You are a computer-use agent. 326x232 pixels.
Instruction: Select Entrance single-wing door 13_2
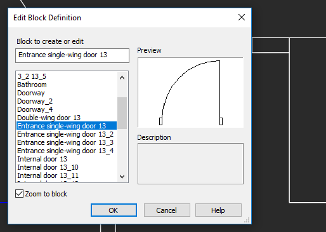point(67,134)
